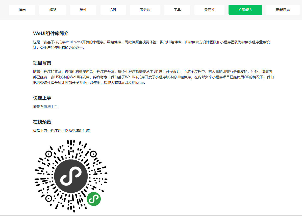The image size is (302, 216).
Task: Click the mini program QR code image
Action: click(x=71, y=176)
